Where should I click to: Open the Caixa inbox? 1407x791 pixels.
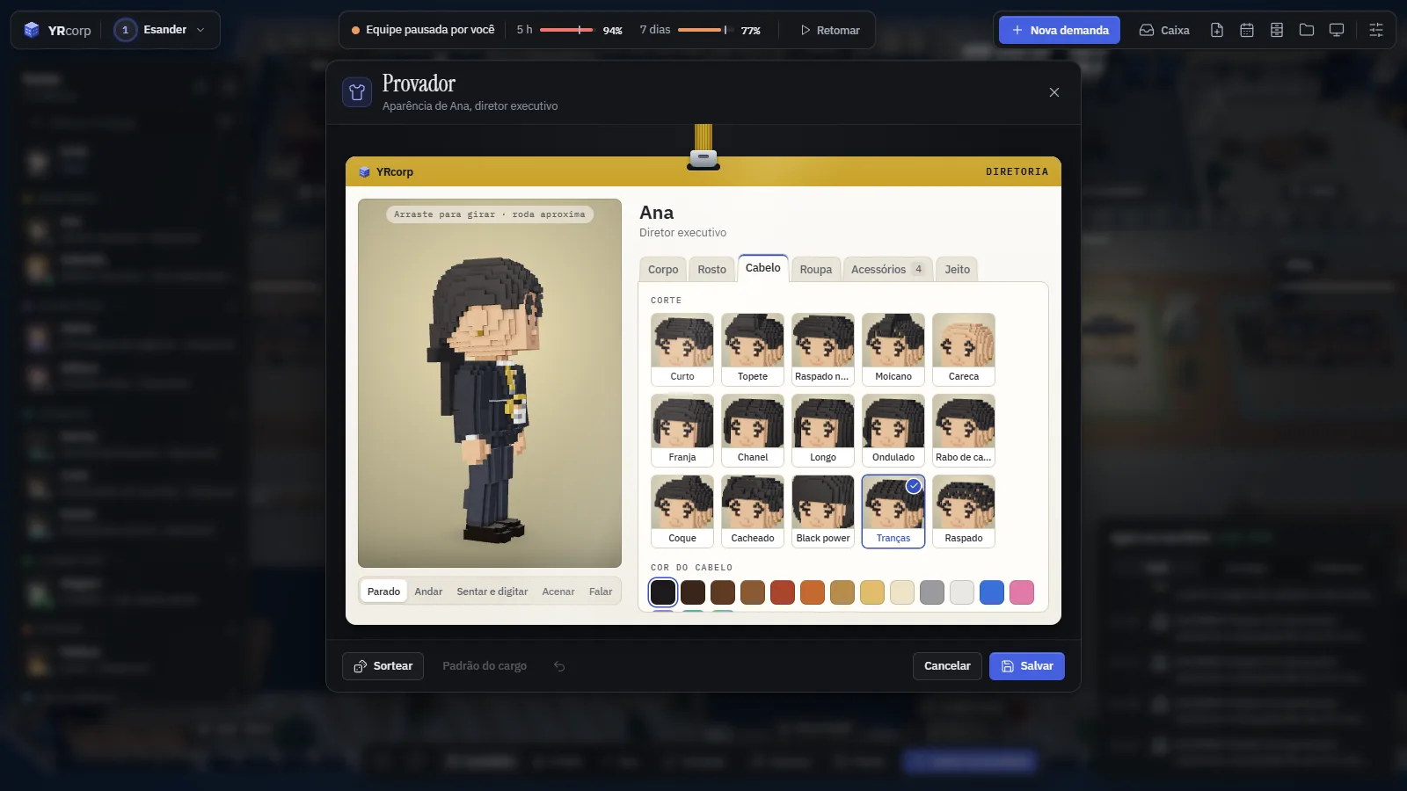(x=1164, y=30)
